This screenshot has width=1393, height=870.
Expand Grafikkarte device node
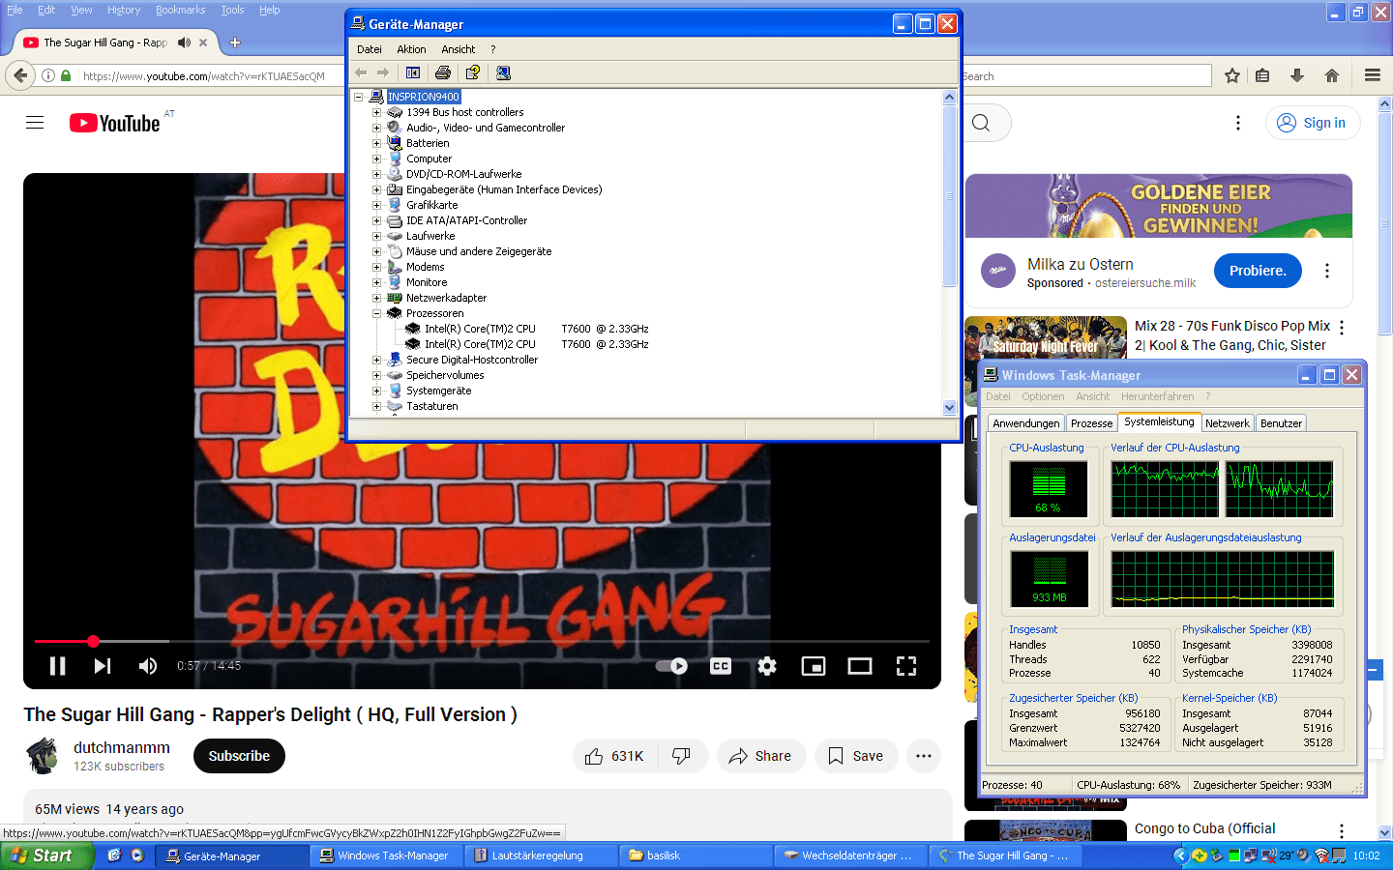coord(377,205)
